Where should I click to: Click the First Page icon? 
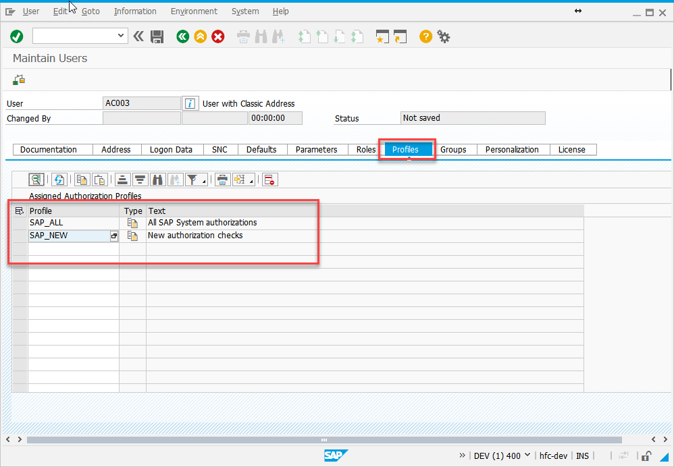tap(305, 36)
